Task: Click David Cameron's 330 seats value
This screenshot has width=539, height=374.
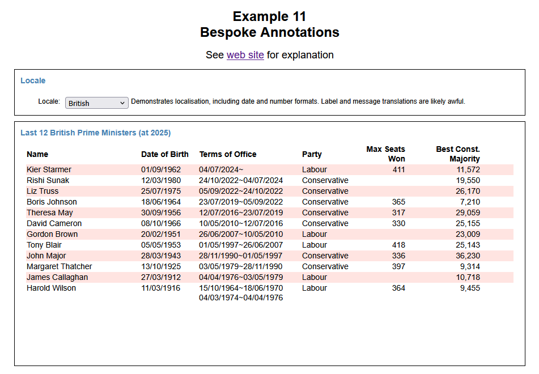Action: click(x=398, y=223)
